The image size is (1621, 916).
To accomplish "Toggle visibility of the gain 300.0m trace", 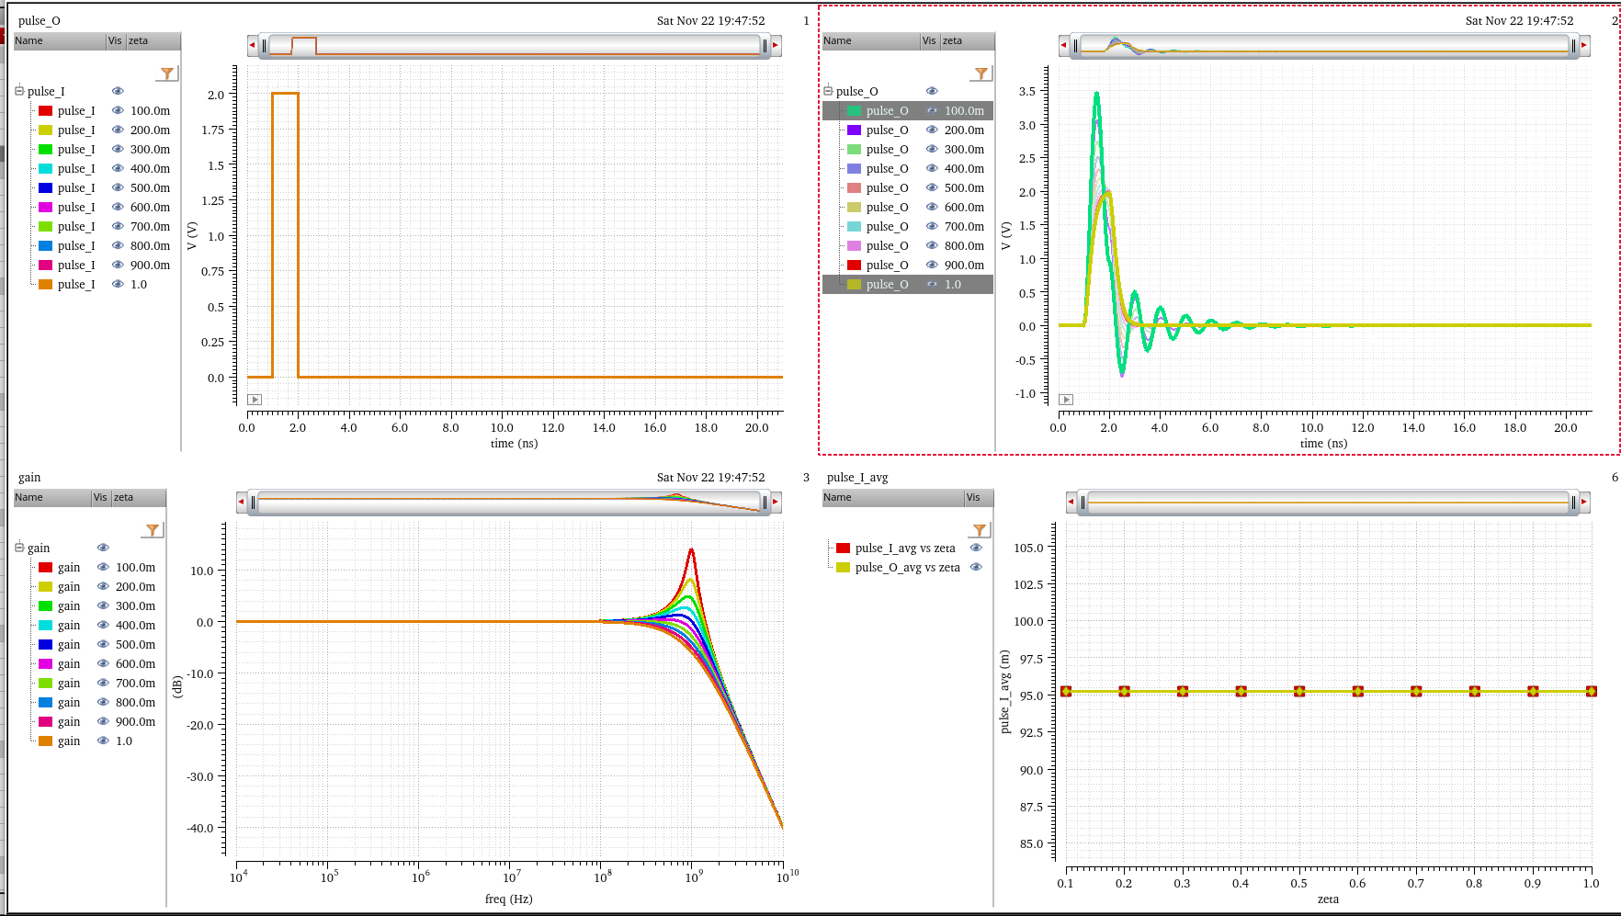I will tap(103, 605).
